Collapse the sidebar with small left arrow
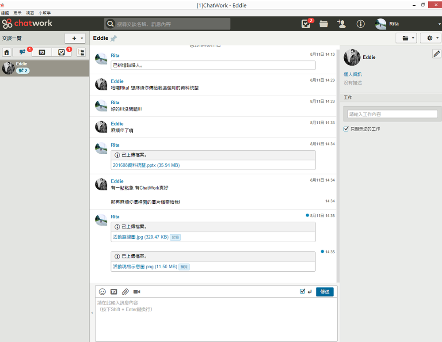The image size is (442, 342). tap(92, 313)
